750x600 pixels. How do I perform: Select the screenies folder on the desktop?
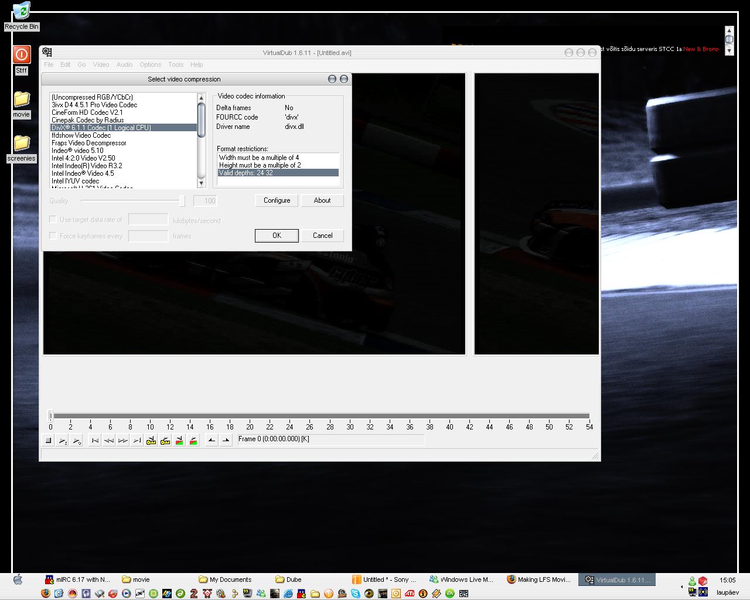click(21, 148)
